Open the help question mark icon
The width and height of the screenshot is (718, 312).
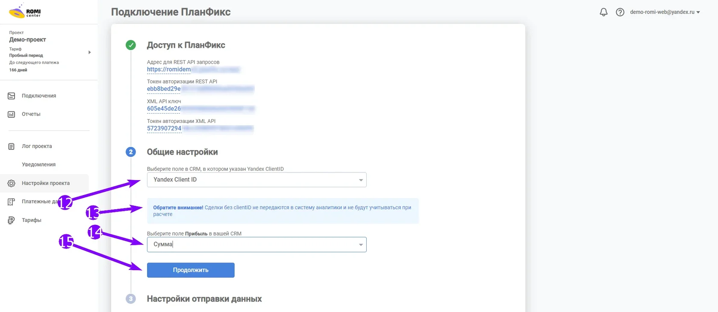tap(620, 12)
